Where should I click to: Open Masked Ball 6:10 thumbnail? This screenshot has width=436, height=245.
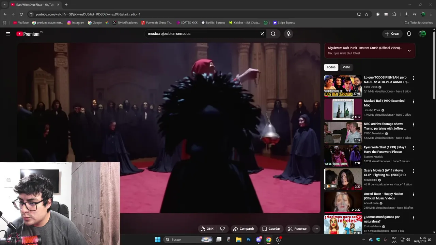pos(343,109)
